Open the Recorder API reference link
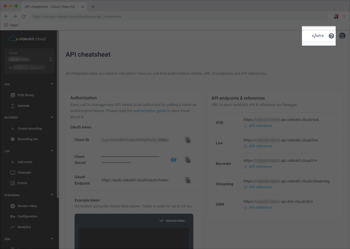350x249 pixels. [x=258, y=166]
